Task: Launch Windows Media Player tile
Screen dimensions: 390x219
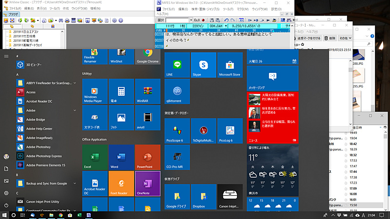Action: pyautogui.click(x=95, y=91)
